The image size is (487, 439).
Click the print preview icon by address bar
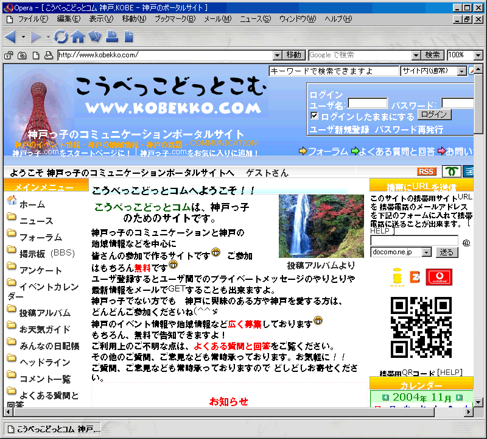point(49,55)
